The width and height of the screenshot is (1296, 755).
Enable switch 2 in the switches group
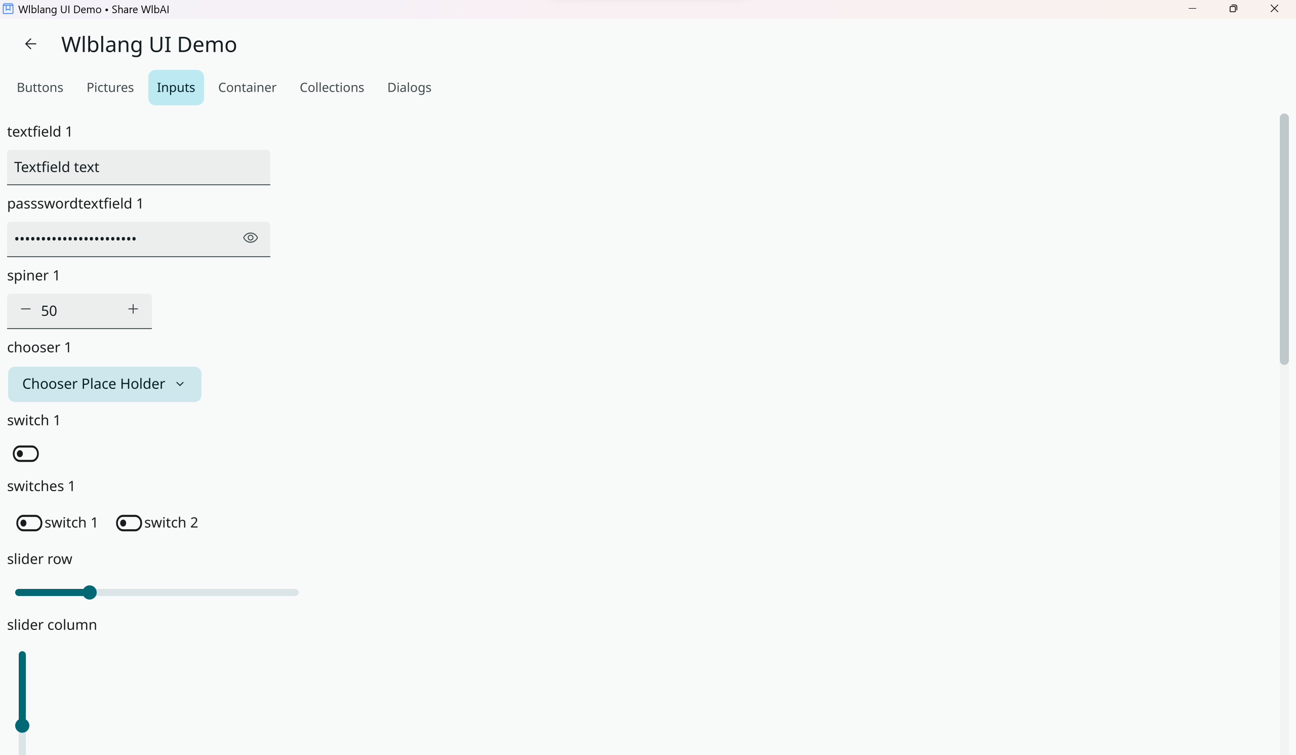(x=129, y=523)
